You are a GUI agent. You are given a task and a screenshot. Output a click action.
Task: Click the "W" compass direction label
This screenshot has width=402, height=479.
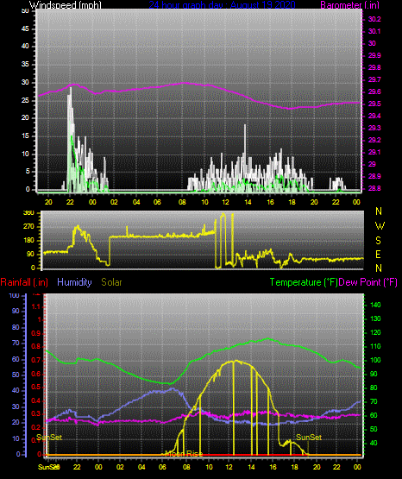pos(380,226)
